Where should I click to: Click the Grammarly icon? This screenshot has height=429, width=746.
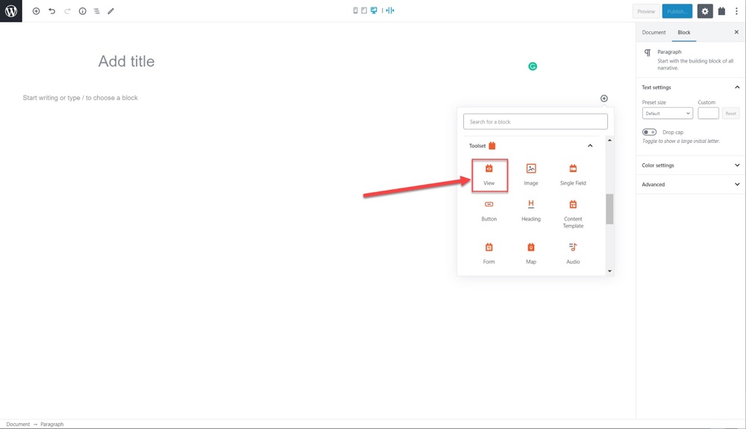pos(533,66)
